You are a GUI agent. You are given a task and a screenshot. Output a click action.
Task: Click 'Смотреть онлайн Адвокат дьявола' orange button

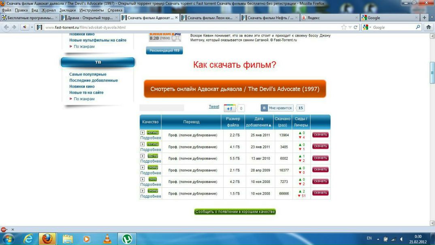[235, 89]
